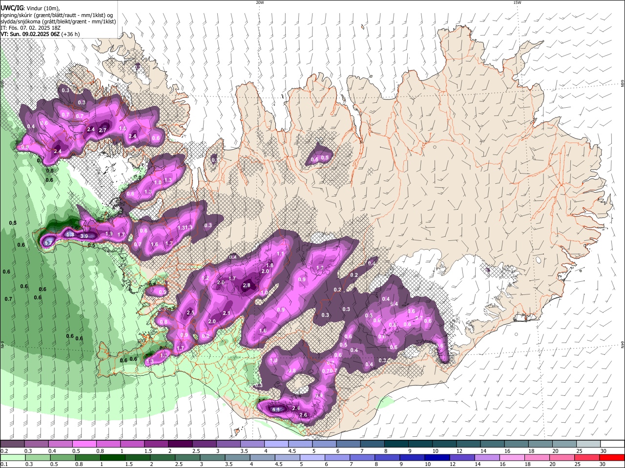Pick the darkest green 1–1.5 rain legend swatch
The width and height of the screenshot is (625, 468).
pos(113,457)
